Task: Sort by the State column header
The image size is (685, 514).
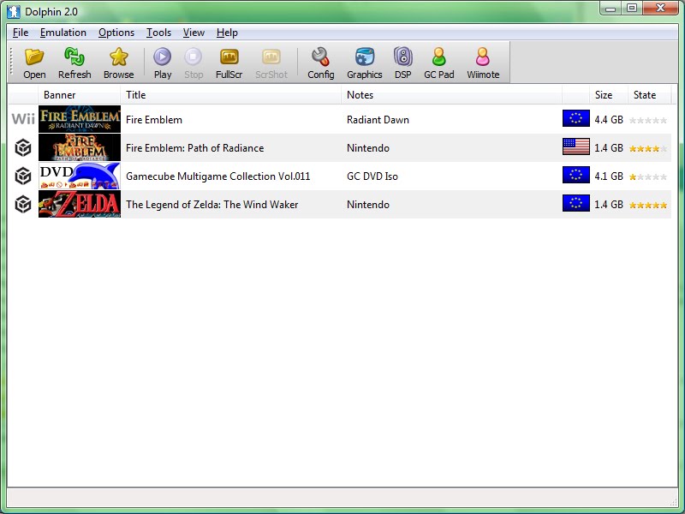Action: (x=649, y=95)
